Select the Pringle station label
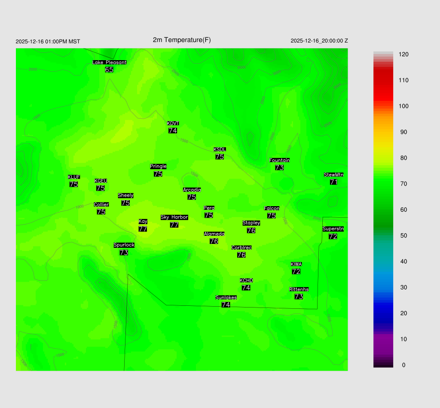 tap(158, 166)
